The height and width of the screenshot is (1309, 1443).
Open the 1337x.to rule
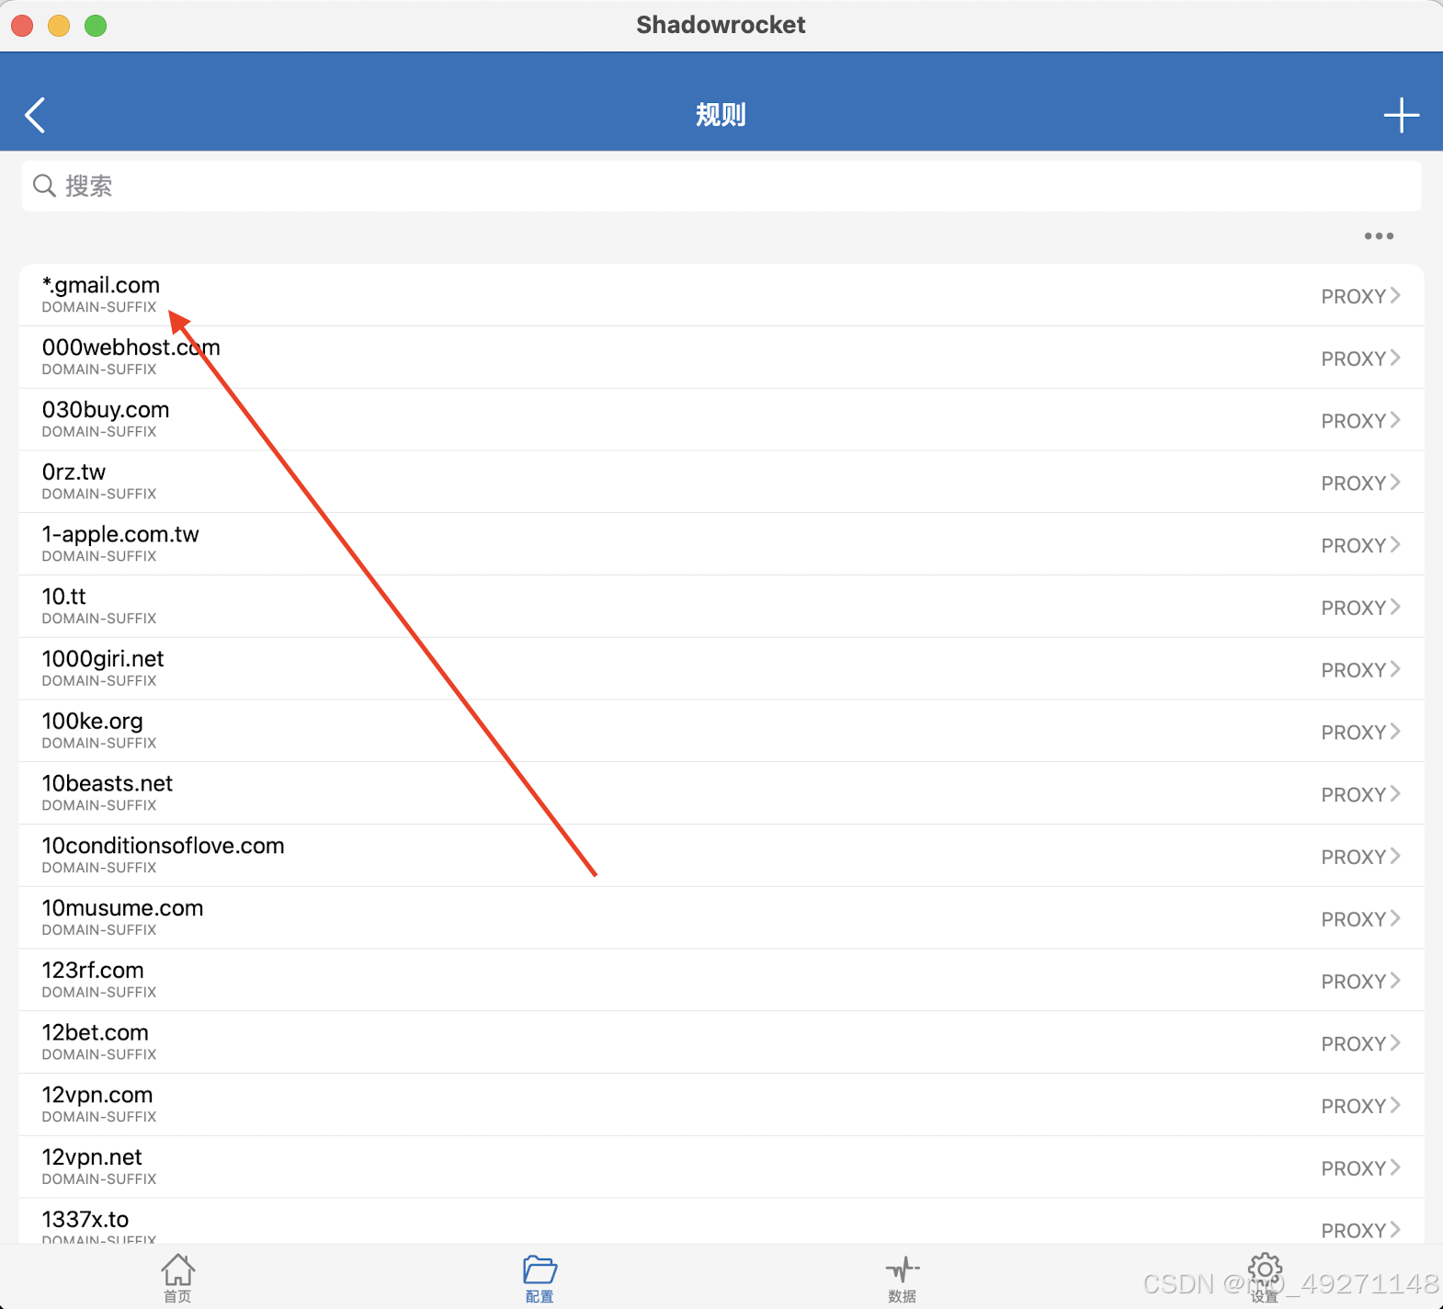point(721,1223)
